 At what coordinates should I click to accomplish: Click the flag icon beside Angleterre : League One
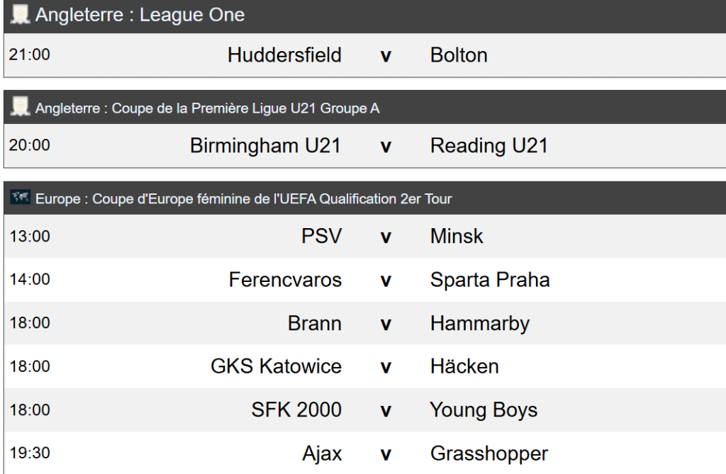[x=20, y=15]
